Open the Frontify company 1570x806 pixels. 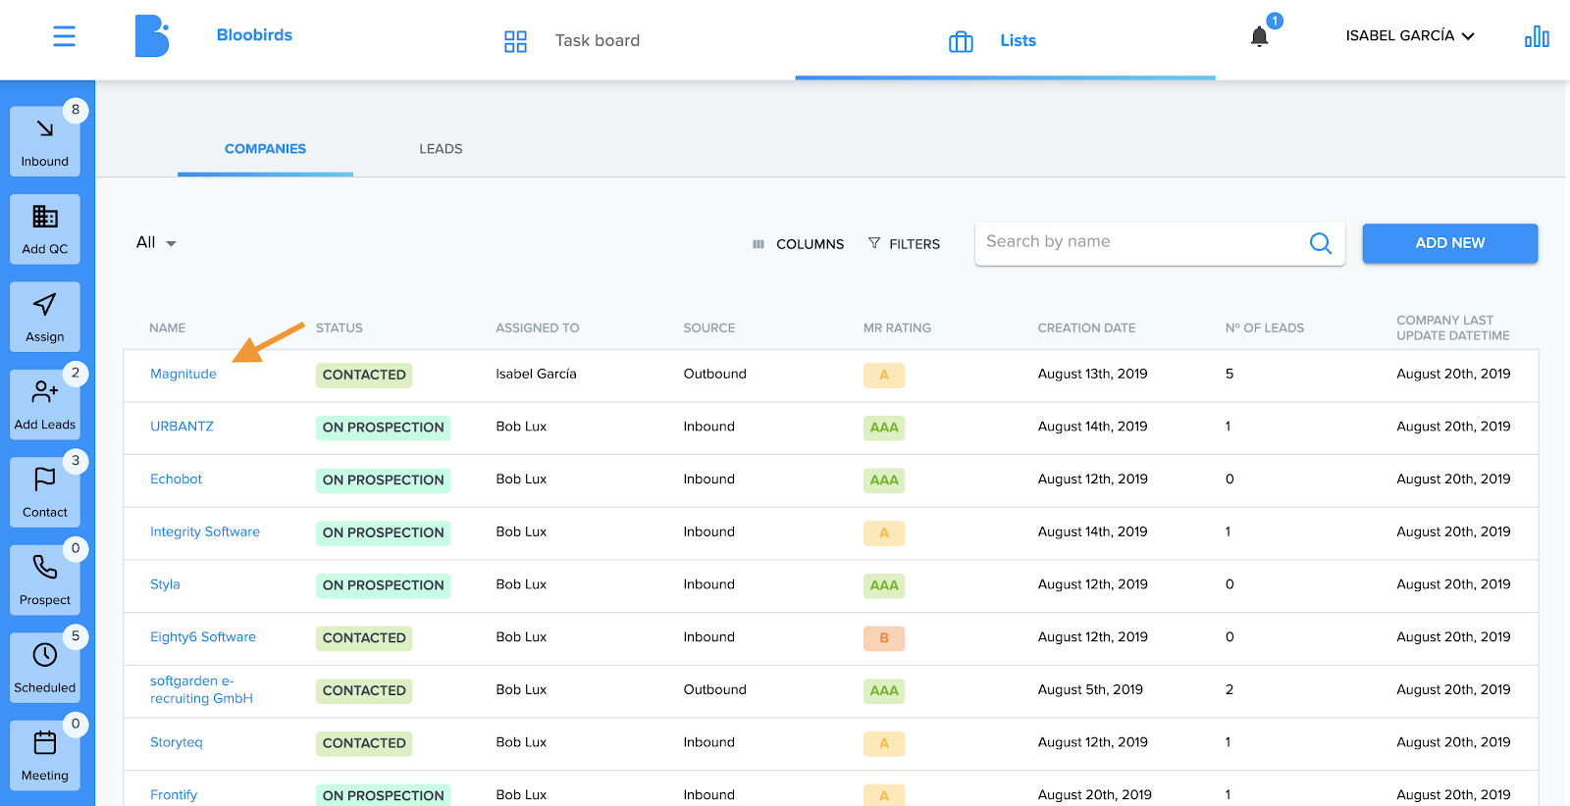coord(174,795)
